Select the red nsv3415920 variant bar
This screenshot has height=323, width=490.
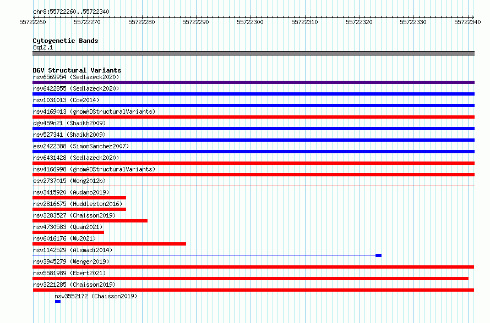79,198
